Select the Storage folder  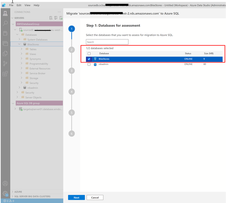(x=34, y=78)
